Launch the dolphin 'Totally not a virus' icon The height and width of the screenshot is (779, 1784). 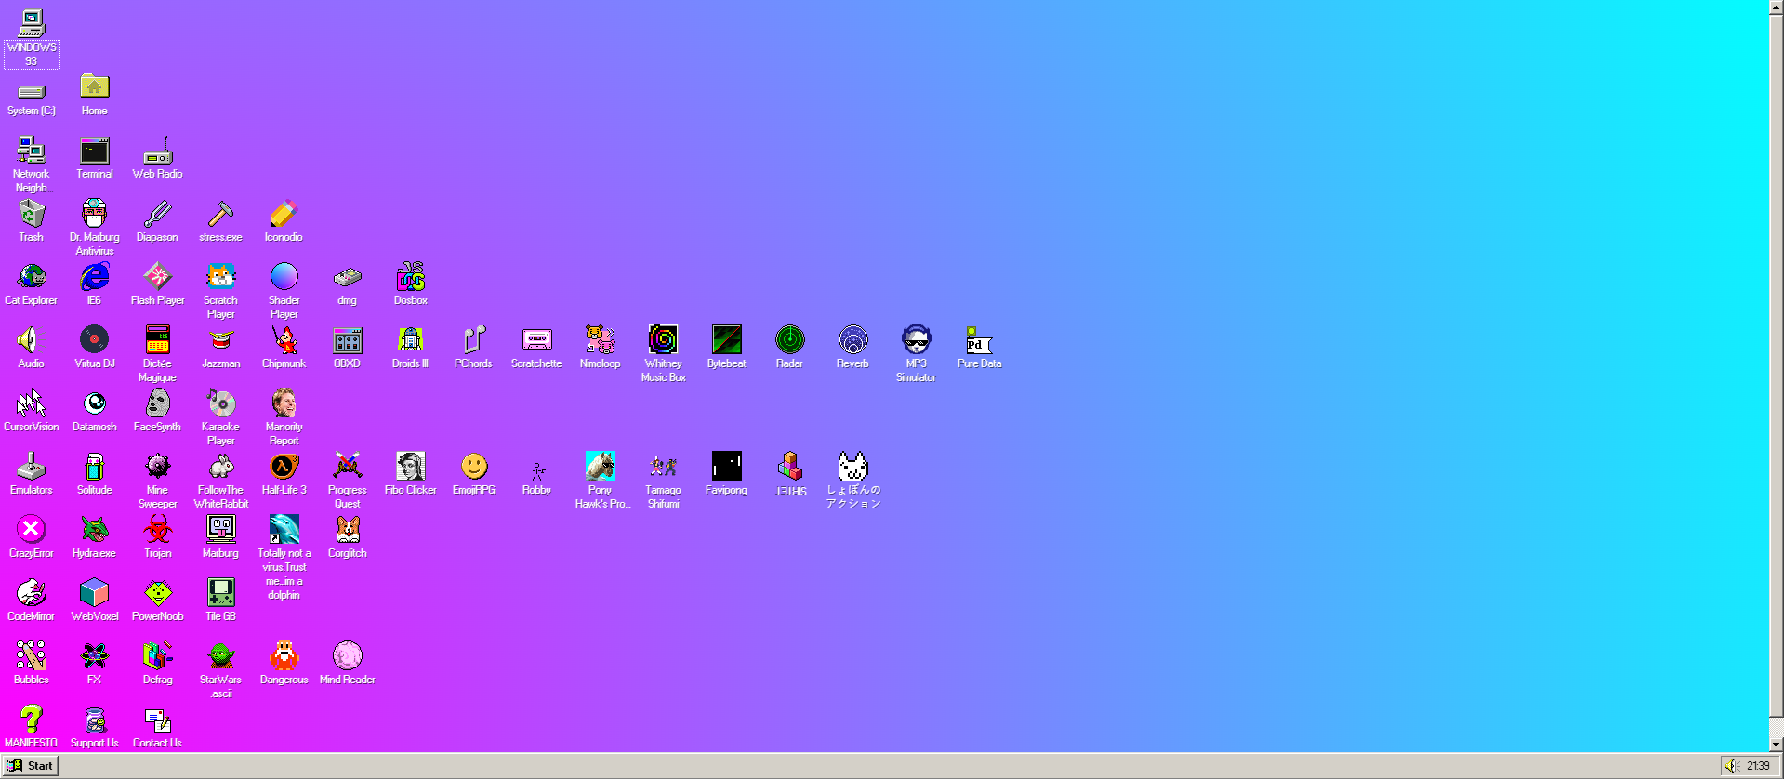(x=284, y=530)
